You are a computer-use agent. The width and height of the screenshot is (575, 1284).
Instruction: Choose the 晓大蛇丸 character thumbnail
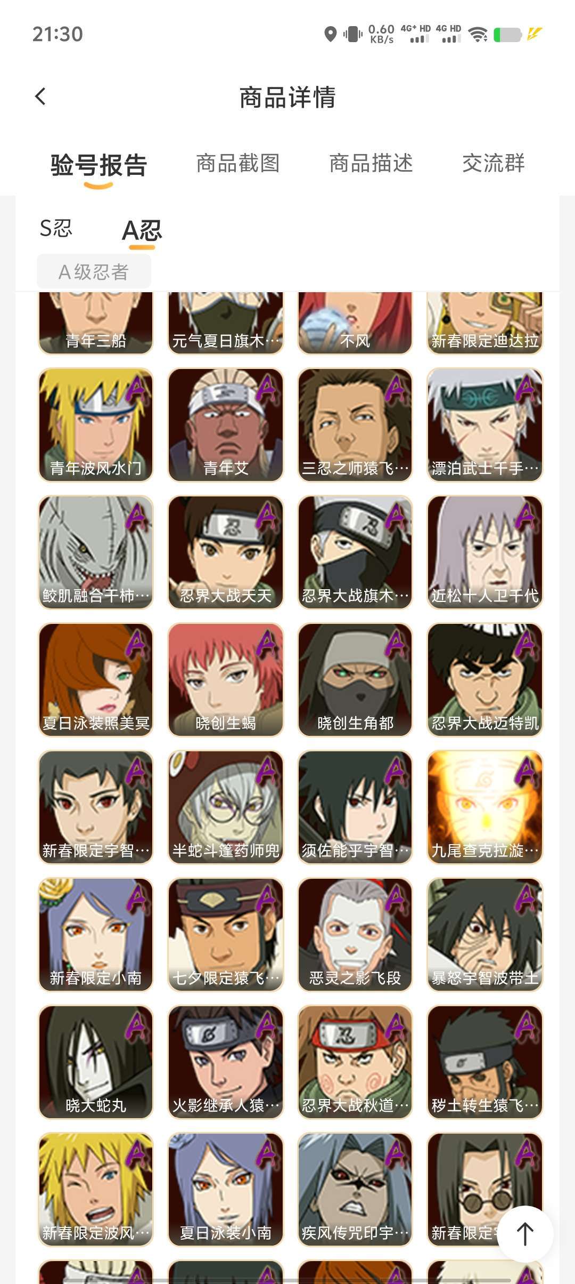[x=96, y=1062]
